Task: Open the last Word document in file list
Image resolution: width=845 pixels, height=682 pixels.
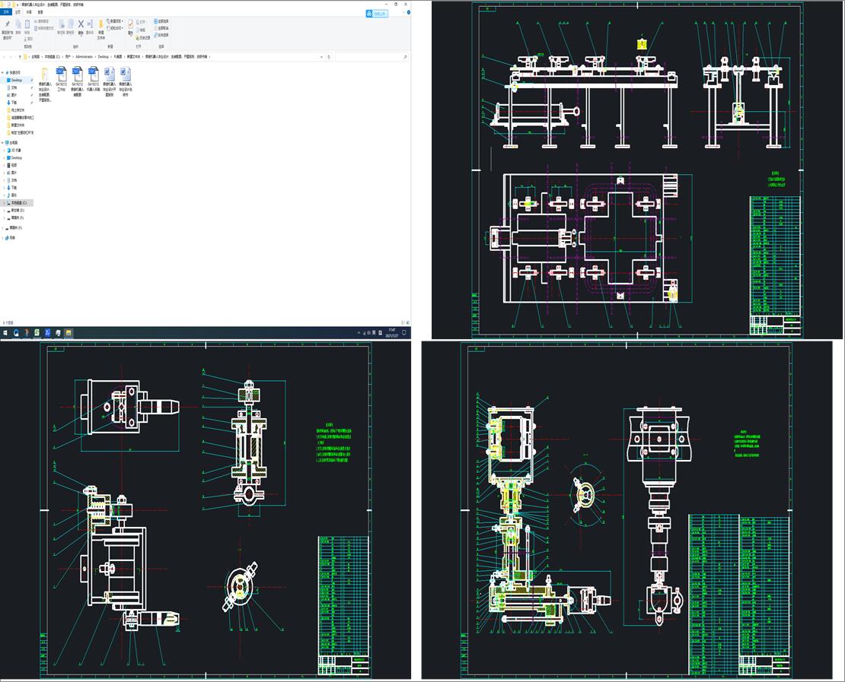Action: point(126,75)
